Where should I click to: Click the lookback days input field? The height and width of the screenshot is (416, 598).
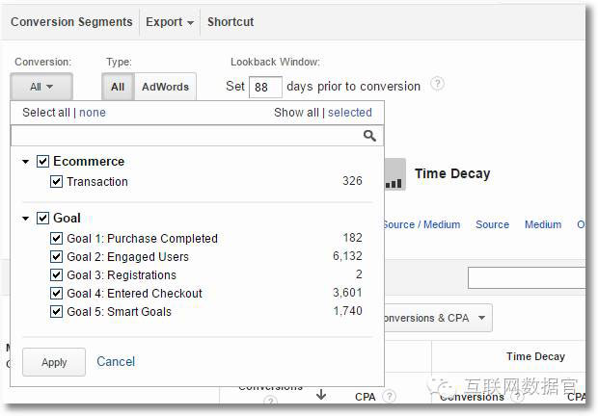265,87
